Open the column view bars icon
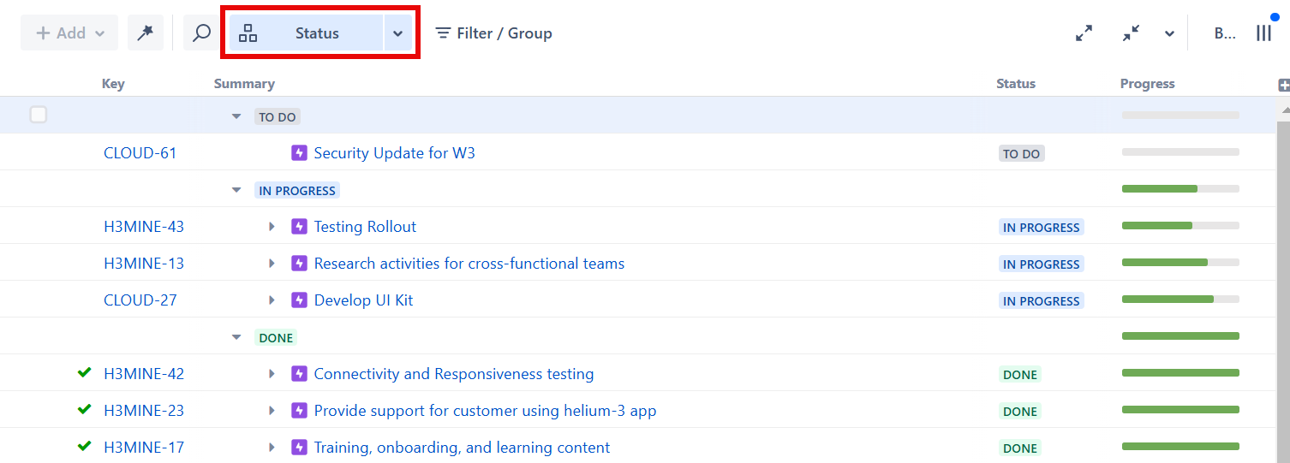This screenshot has height=463, width=1290. coord(1263,33)
